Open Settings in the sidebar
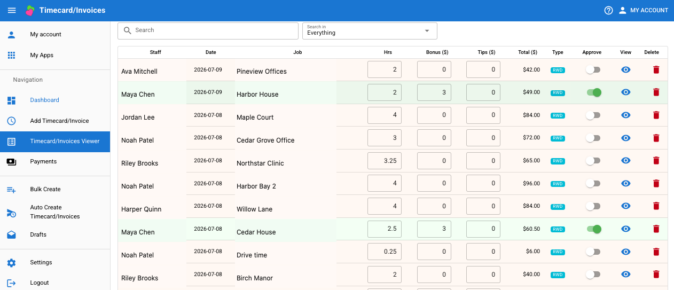The image size is (674, 290). point(55,263)
